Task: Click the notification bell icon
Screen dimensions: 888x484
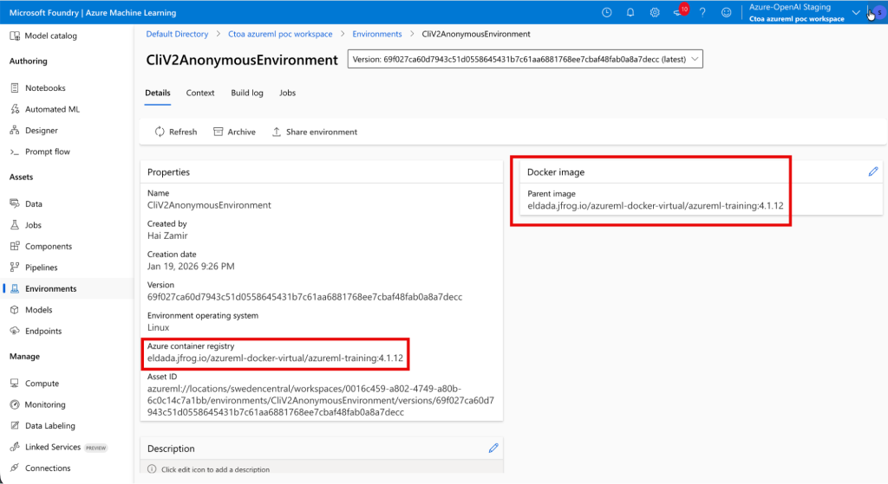Action: tap(630, 13)
